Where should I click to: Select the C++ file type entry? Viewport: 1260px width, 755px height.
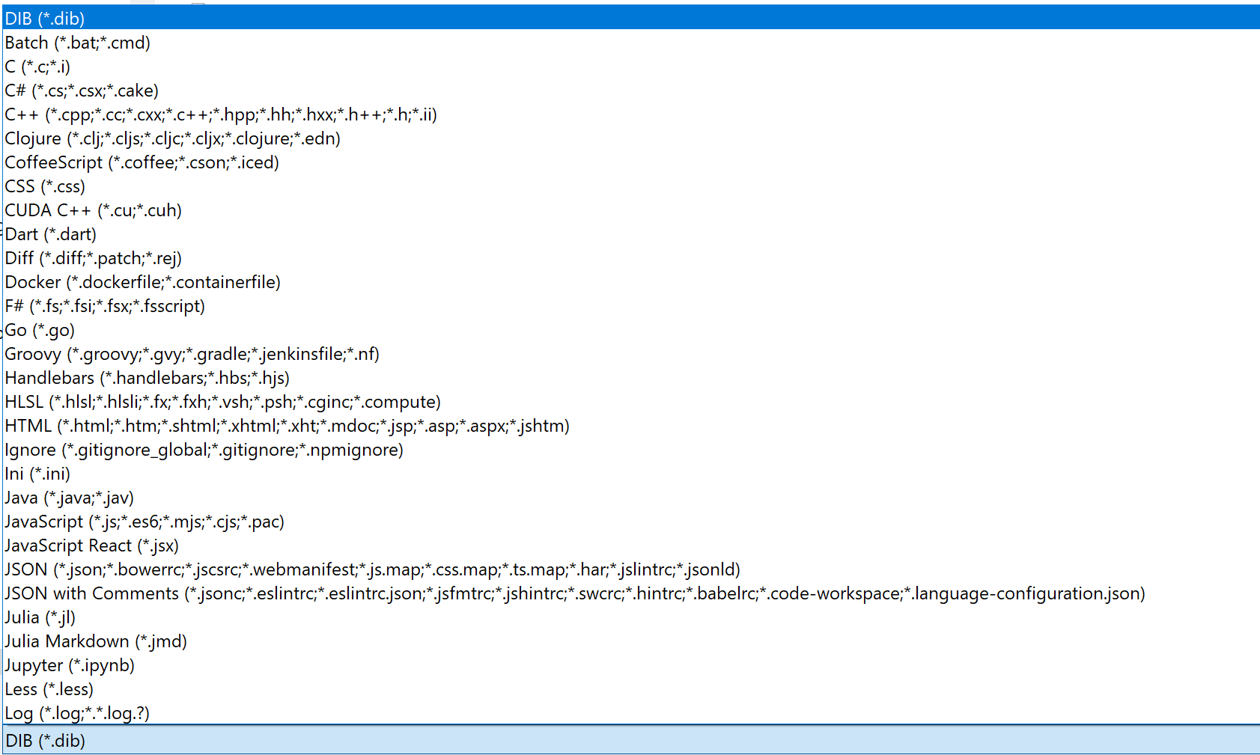point(631,114)
